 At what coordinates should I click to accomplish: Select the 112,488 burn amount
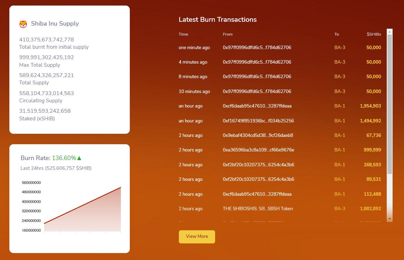coord(372,194)
